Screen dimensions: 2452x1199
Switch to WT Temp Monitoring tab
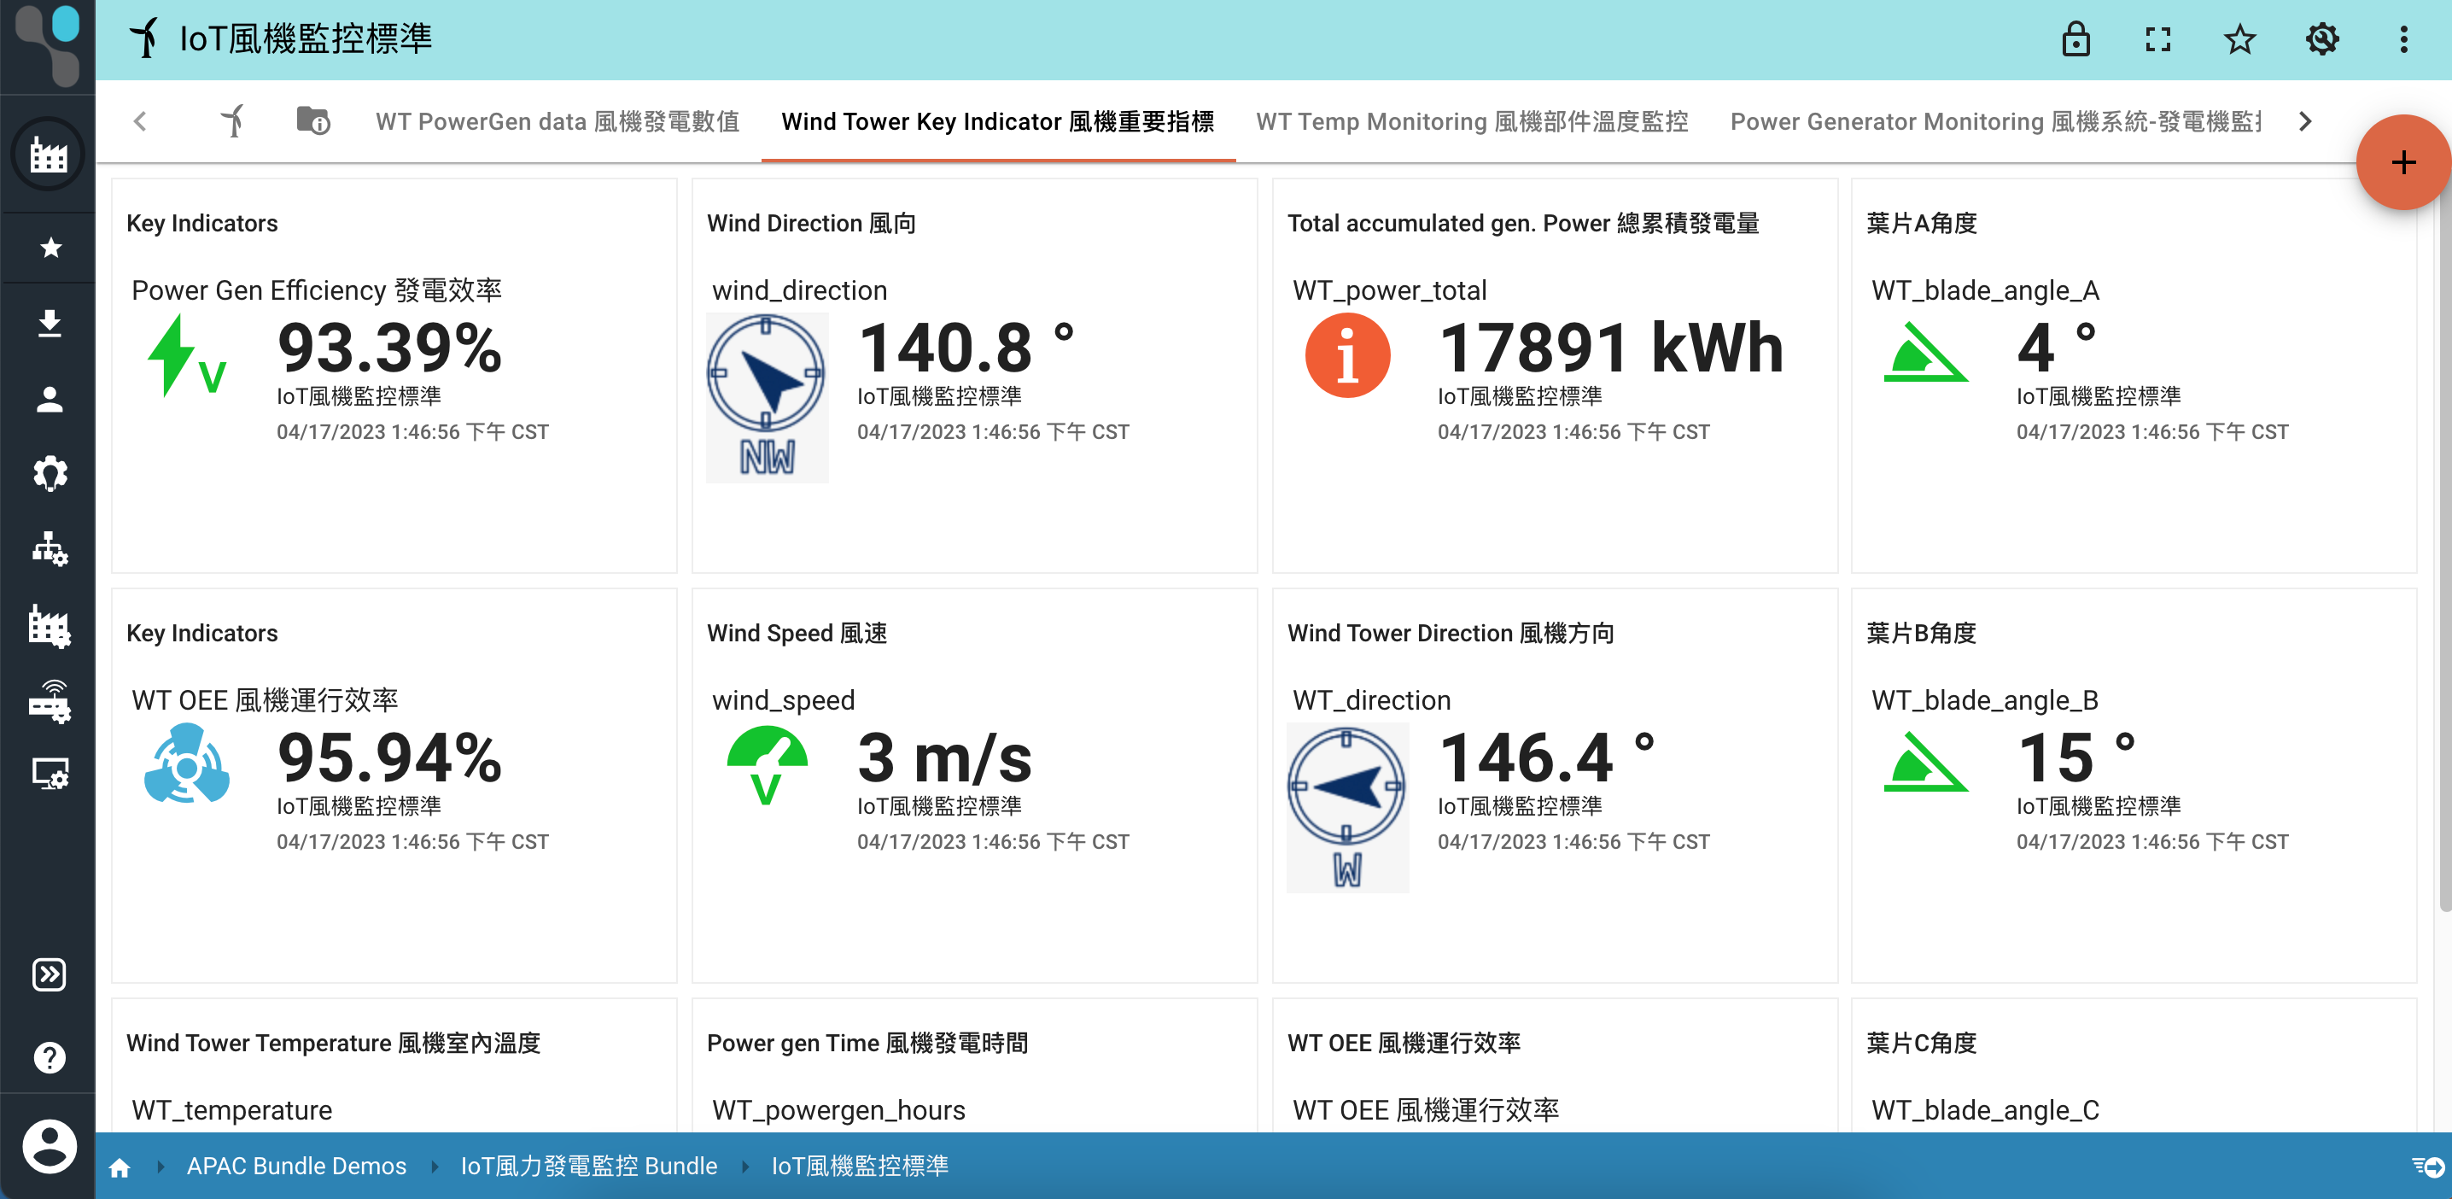(1472, 122)
